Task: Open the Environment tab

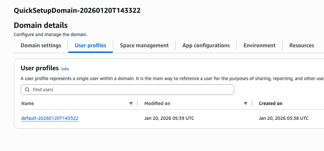Action: pos(259,46)
